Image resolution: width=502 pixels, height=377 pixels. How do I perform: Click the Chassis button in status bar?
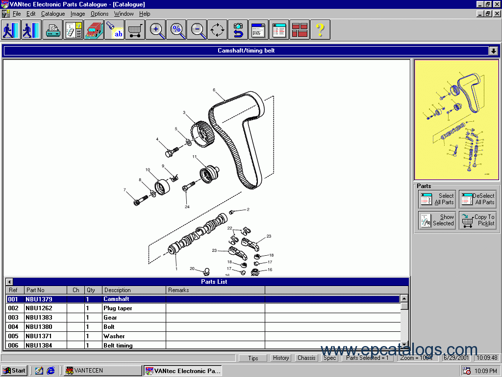click(x=306, y=358)
